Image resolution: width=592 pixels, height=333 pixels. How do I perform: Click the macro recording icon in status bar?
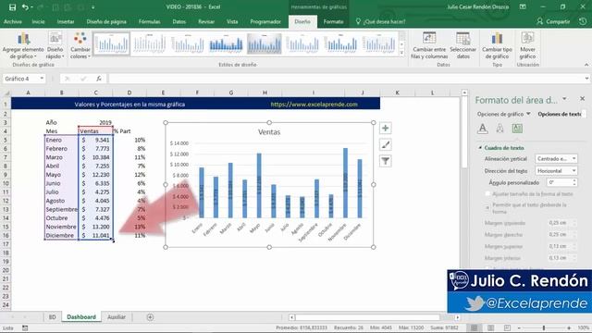point(25,327)
